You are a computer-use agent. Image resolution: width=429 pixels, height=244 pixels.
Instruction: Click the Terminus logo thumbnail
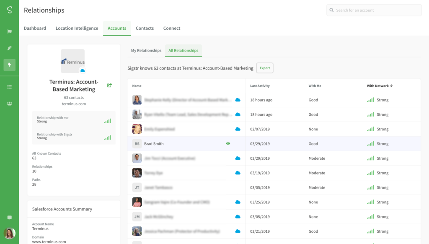[x=72, y=61]
